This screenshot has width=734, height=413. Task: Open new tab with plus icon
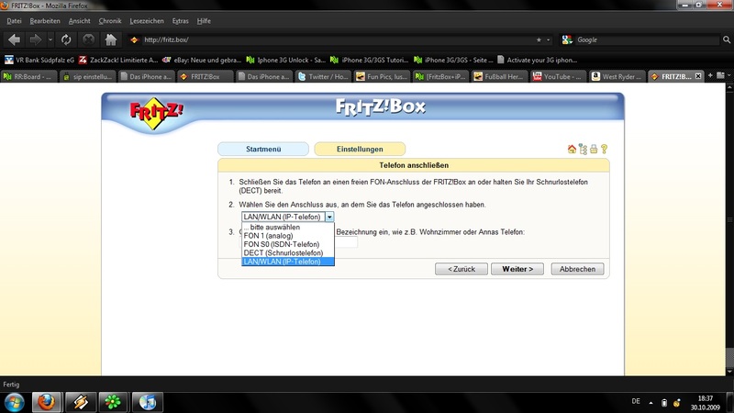710,75
